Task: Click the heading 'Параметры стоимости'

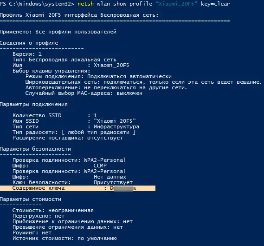Action: 31,199
